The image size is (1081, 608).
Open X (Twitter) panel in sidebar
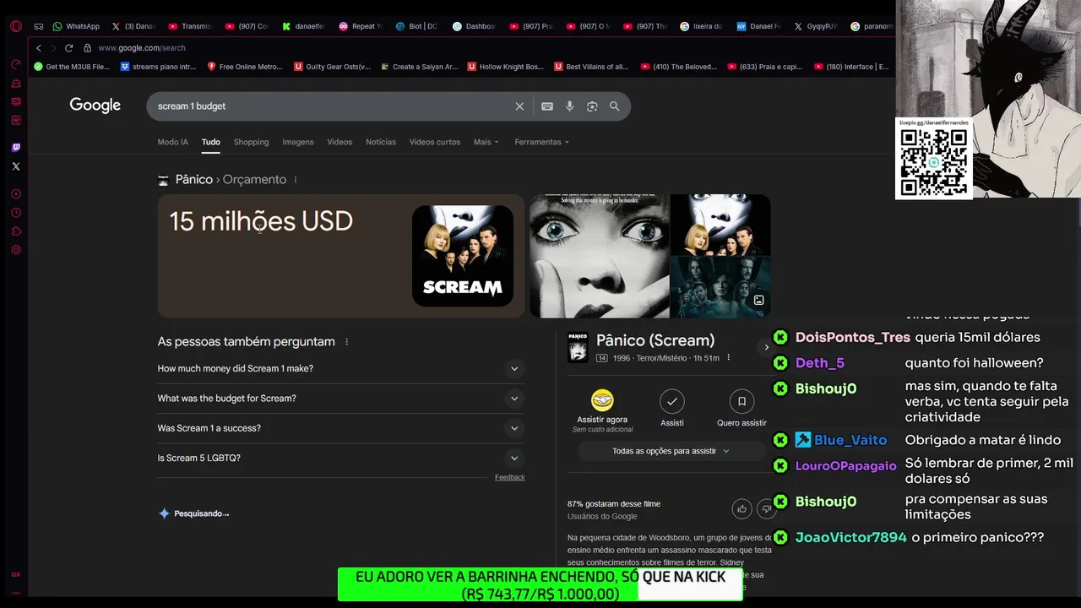click(15, 166)
